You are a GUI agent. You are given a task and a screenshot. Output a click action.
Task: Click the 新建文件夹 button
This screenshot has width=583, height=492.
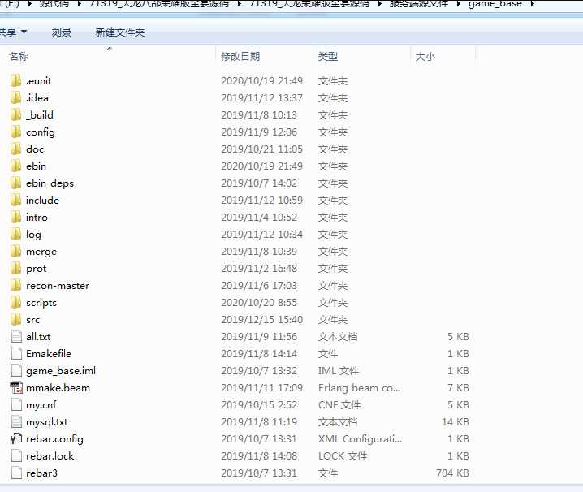(119, 32)
